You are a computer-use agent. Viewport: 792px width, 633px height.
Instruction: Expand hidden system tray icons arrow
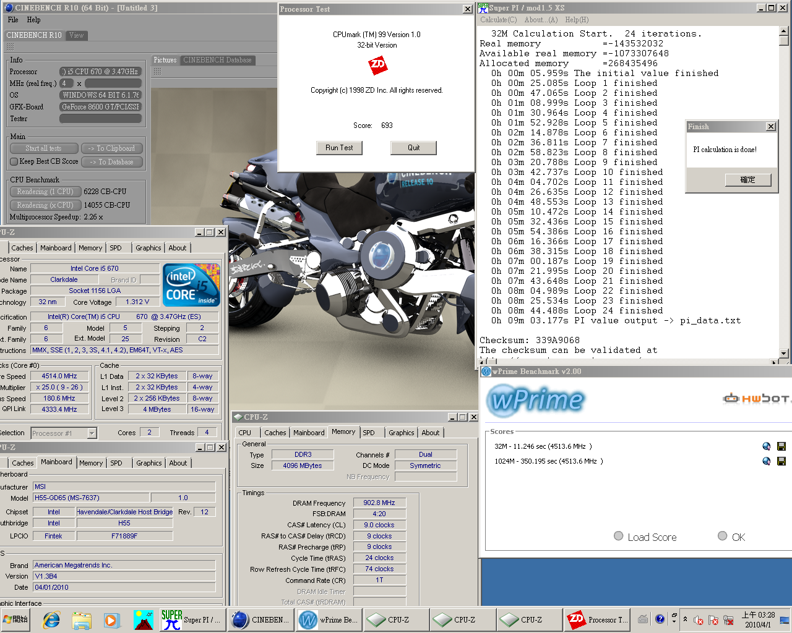pyautogui.click(x=684, y=619)
